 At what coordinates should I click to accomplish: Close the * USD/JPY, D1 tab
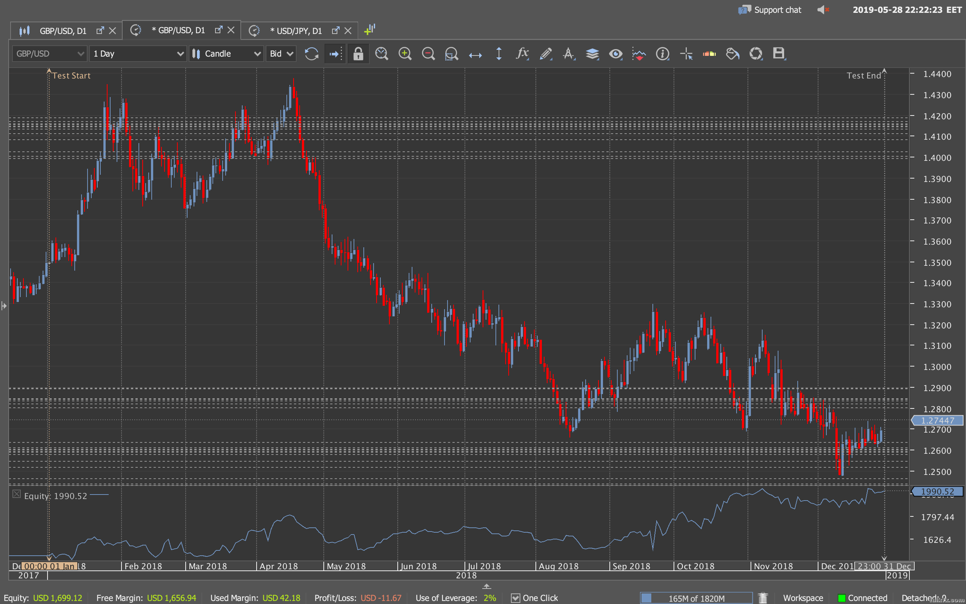tap(348, 31)
